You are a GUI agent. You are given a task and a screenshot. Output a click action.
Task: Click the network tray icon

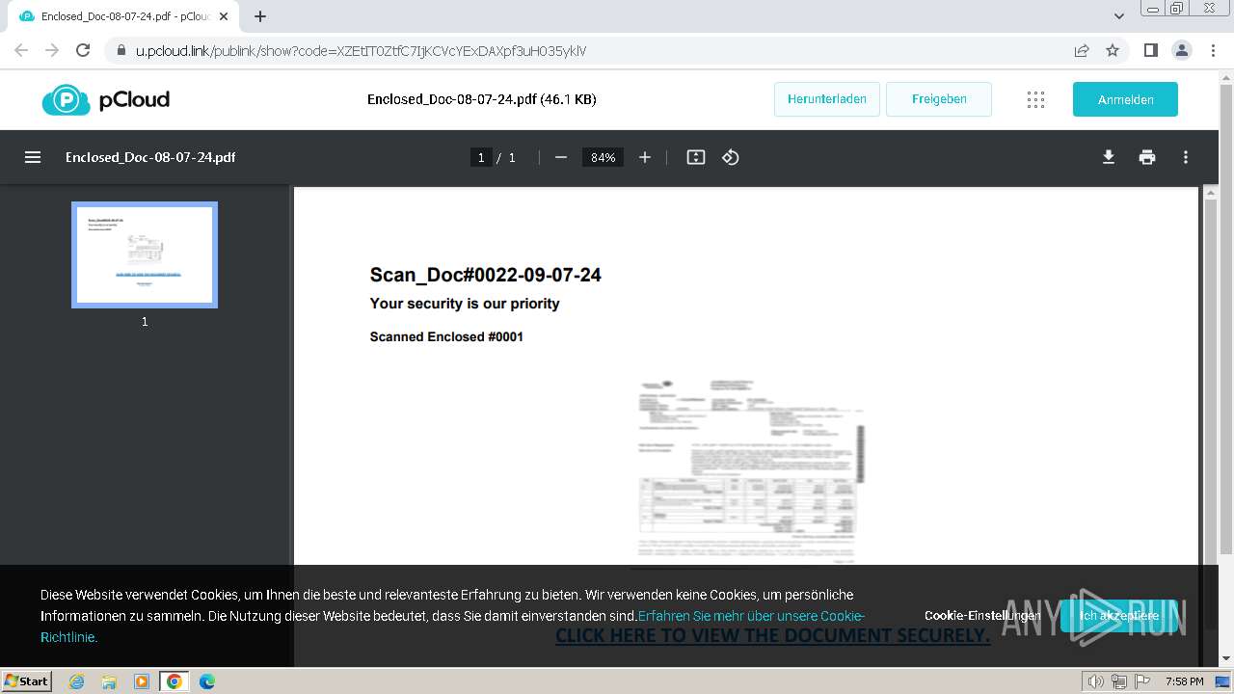tap(1117, 681)
